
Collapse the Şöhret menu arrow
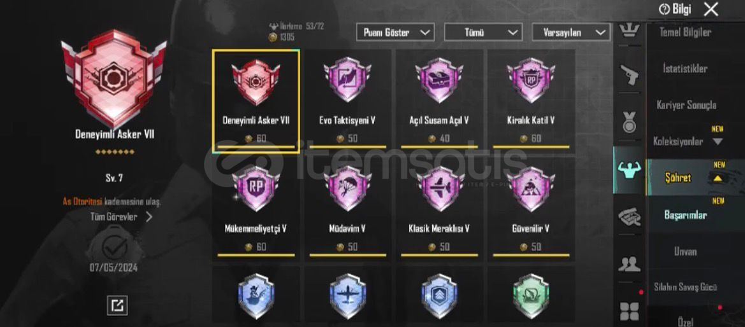pyautogui.click(x=718, y=178)
